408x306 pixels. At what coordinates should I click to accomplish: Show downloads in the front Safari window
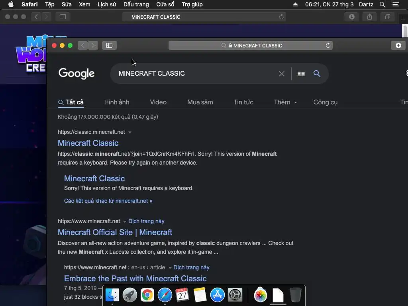[x=398, y=45]
